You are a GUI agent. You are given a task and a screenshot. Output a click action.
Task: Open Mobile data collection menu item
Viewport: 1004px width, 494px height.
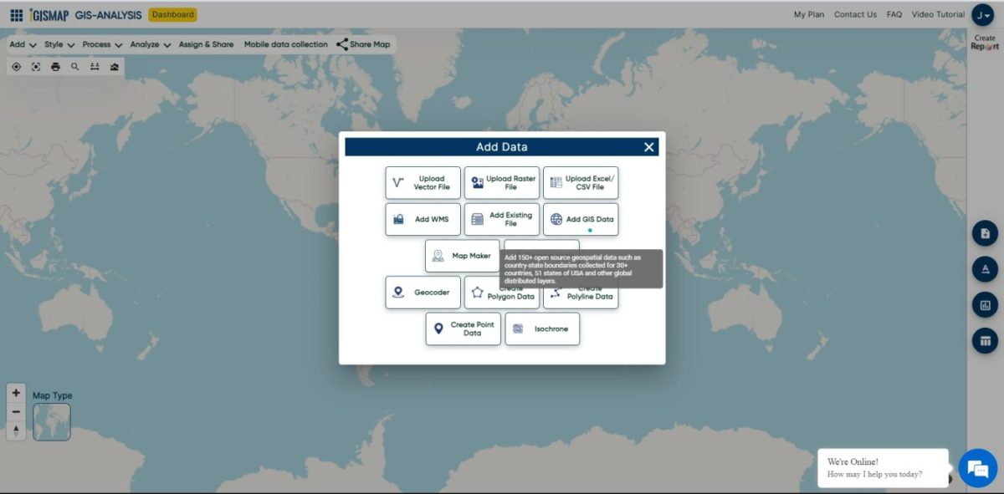click(x=286, y=44)
